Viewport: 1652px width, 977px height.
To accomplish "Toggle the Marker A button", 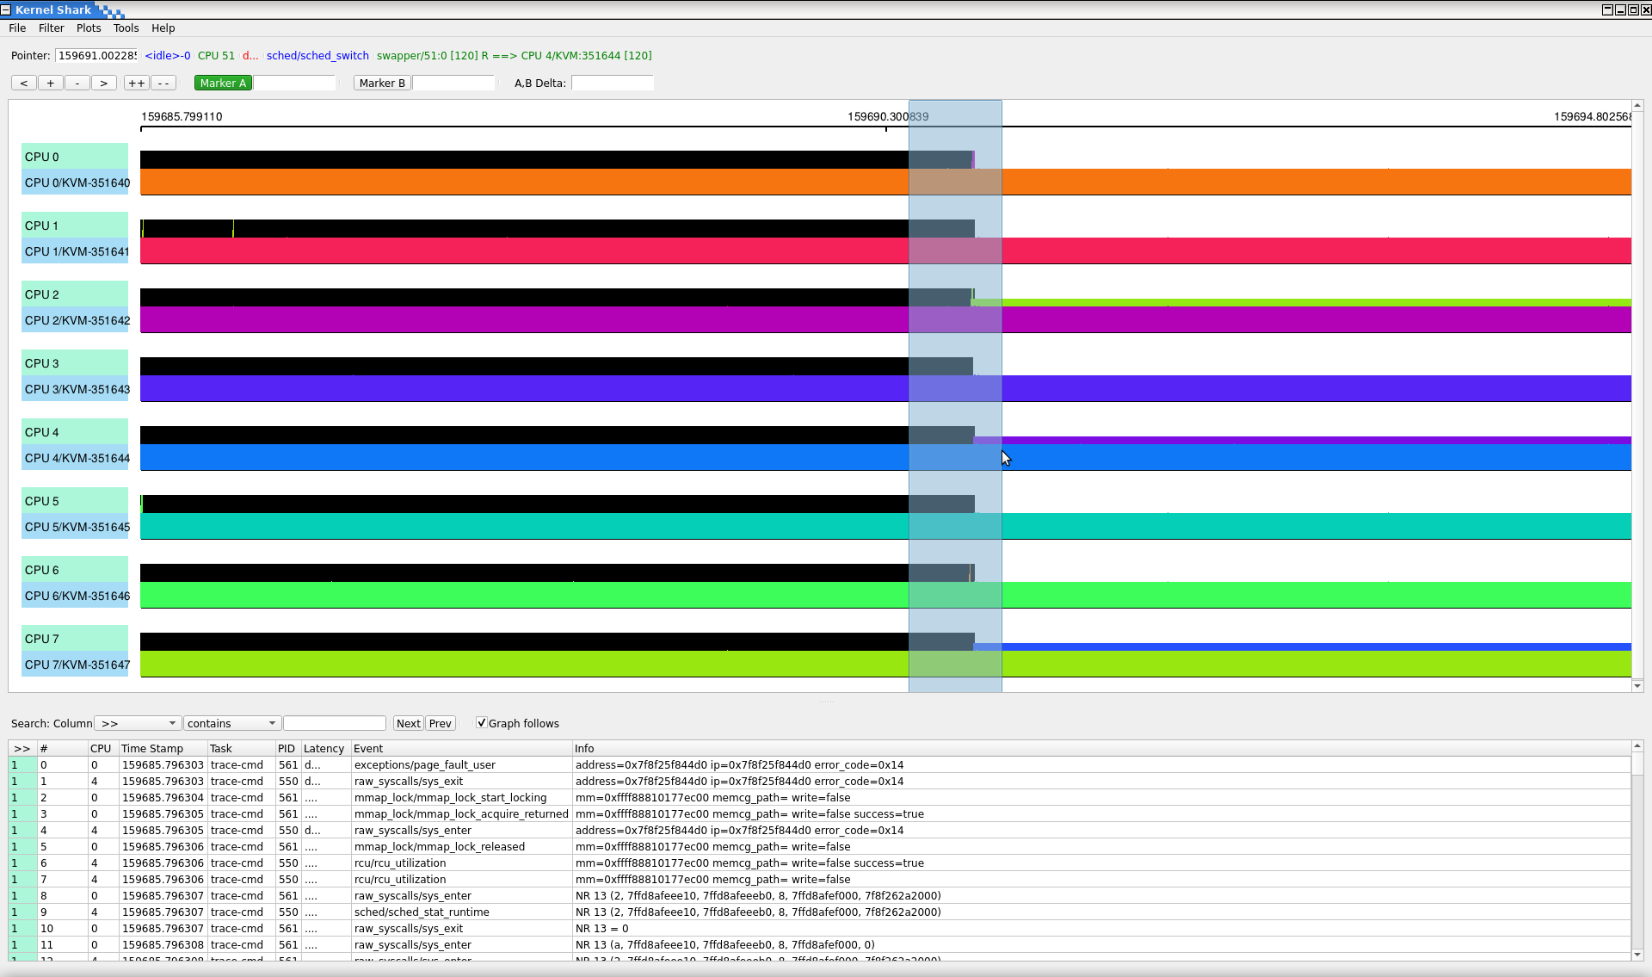I will coord(222,83).
